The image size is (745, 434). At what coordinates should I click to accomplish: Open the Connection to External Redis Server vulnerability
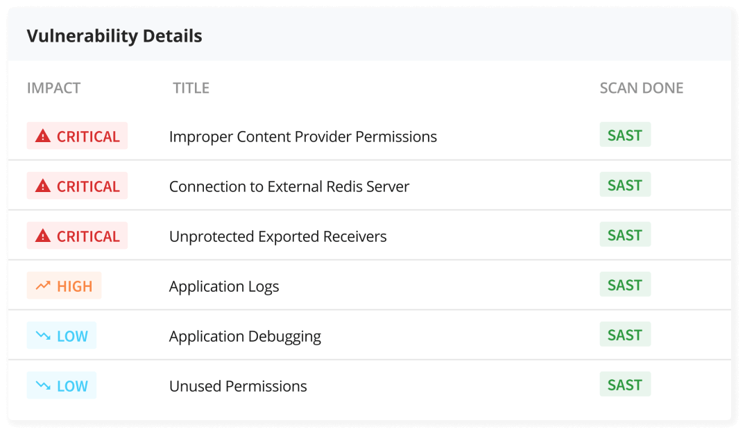click(289, 186)
